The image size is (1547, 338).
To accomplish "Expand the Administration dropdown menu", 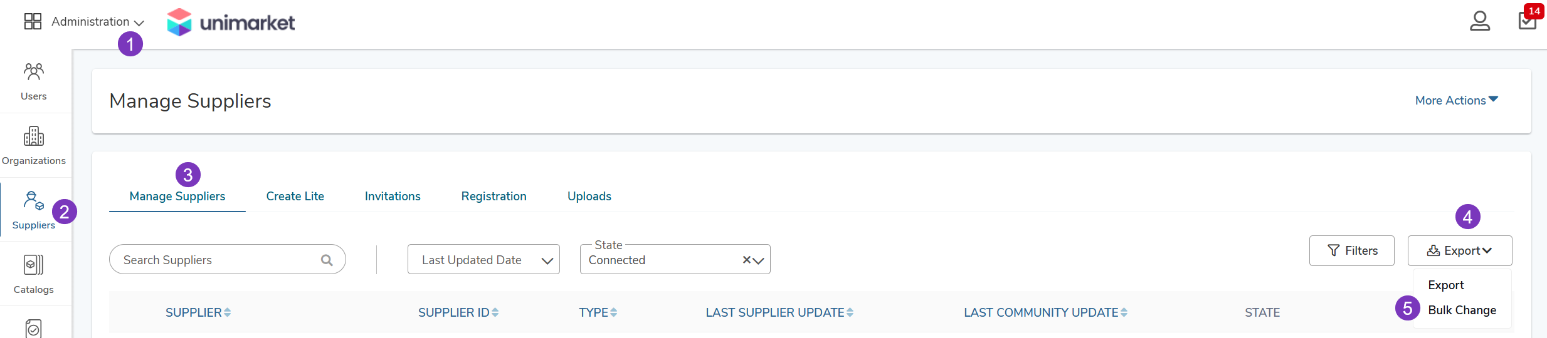I will [x=97, y=22].
